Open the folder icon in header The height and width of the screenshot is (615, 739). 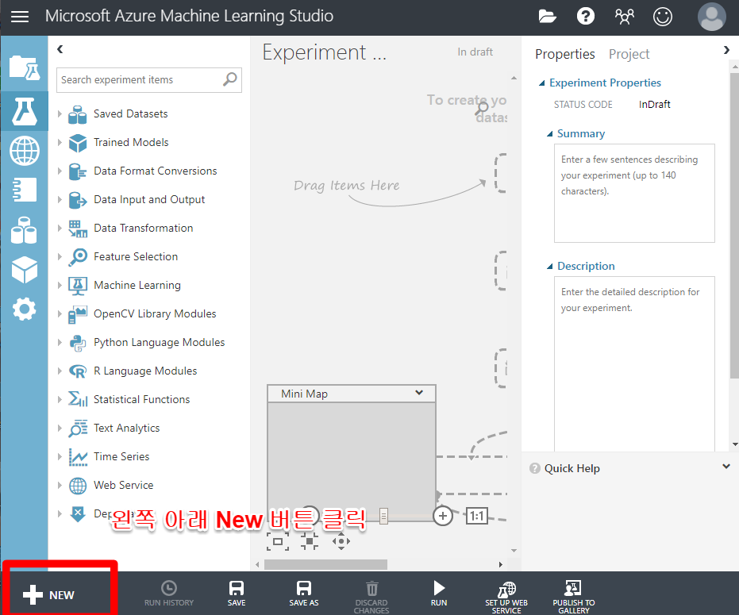click(x=547, y=17)
